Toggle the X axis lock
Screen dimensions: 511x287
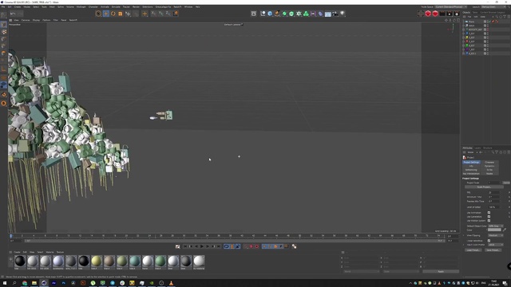tap(153, 14)
